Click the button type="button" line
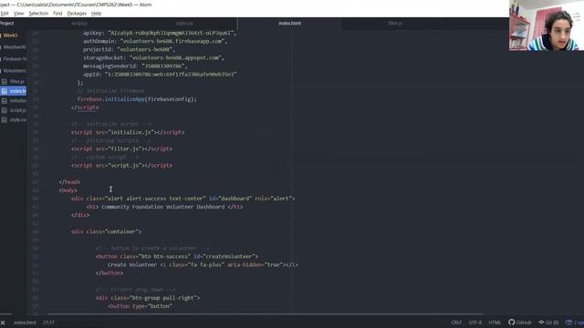The height and width of the screenshot is (328, 584). 140,306
